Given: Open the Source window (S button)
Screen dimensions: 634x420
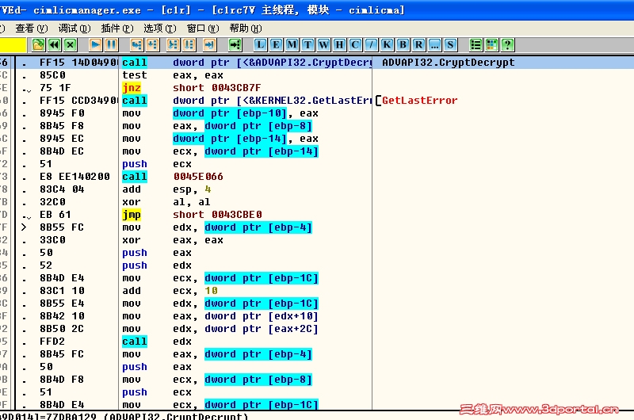Looking at the screenshot, I should 450,44.
